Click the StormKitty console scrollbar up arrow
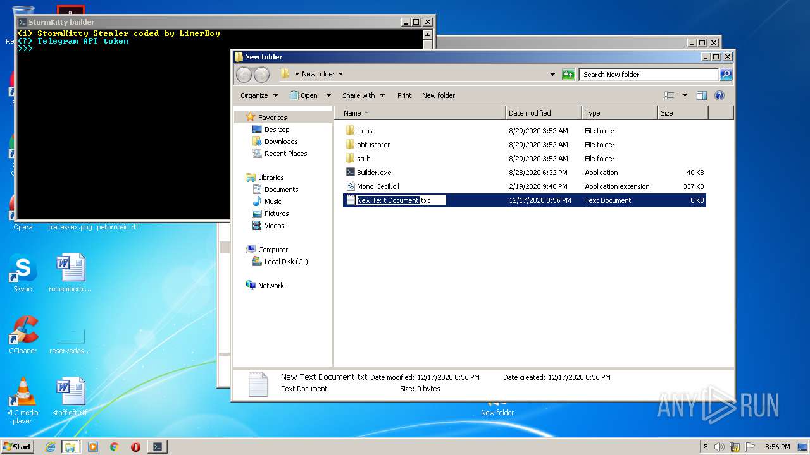810x455 pixels. (428, 35)
